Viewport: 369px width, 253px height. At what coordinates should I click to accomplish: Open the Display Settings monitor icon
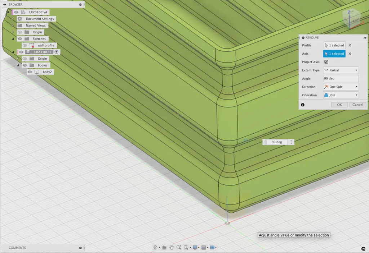[x=195, y=247]
